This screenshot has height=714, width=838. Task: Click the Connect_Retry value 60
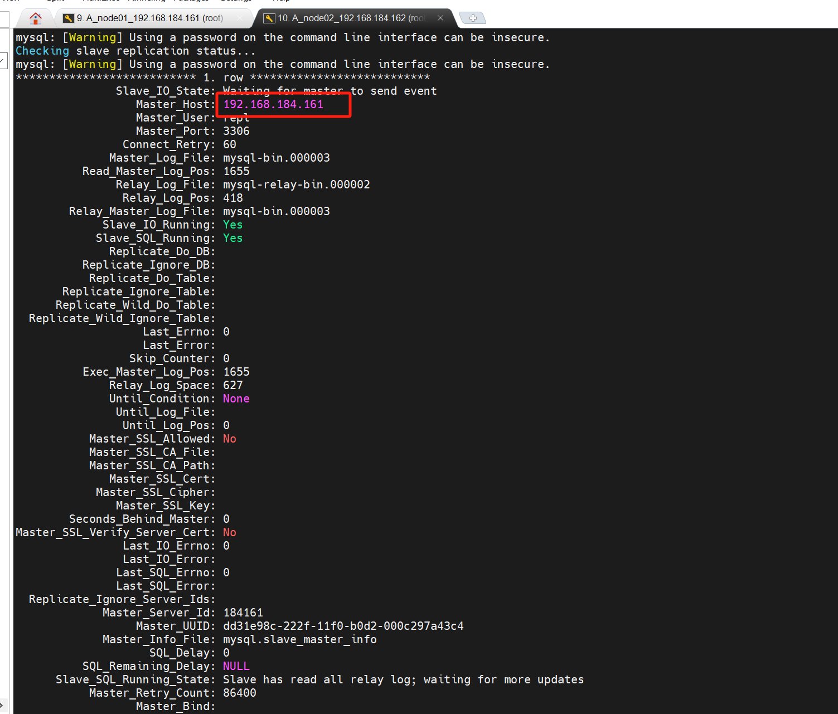(230, 144)
